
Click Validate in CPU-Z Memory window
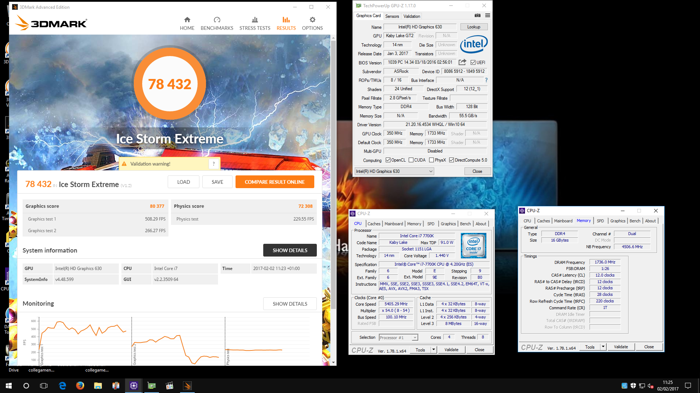[x=621, y=347]
